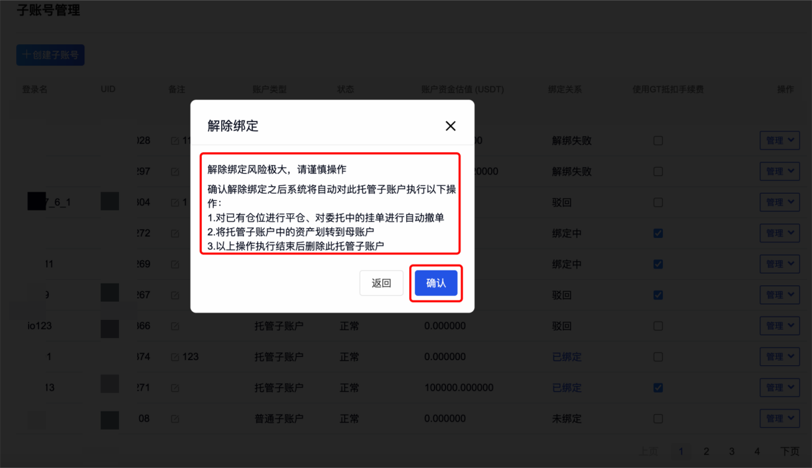Uncheck GT fee checkbox for 100000.000000 account

point(658,387)
